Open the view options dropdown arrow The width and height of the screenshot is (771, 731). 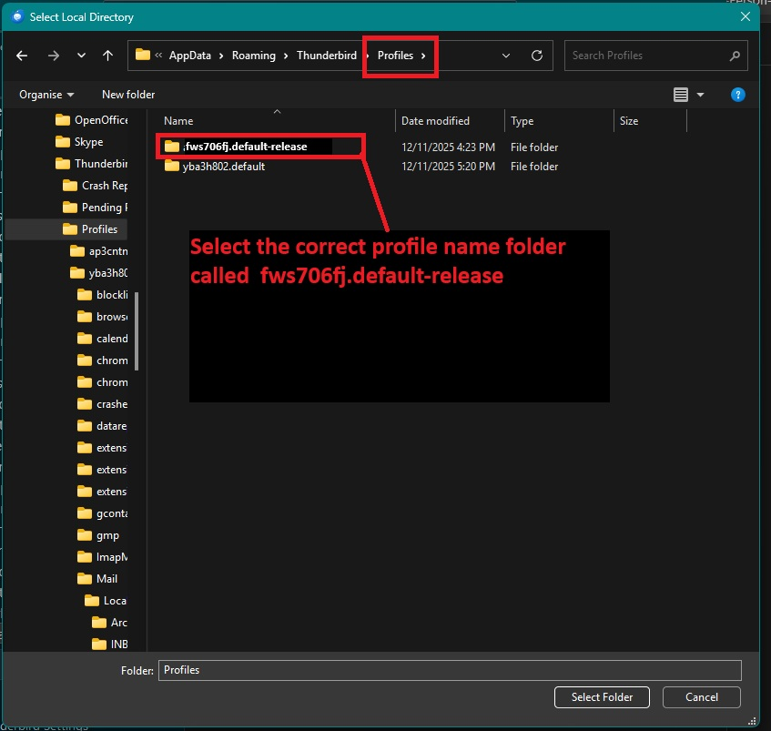click(700, 95)
